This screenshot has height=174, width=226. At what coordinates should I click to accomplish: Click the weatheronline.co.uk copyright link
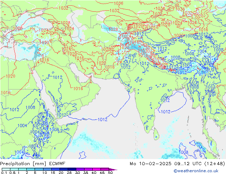pyautogui.click(x=196, y=171)
